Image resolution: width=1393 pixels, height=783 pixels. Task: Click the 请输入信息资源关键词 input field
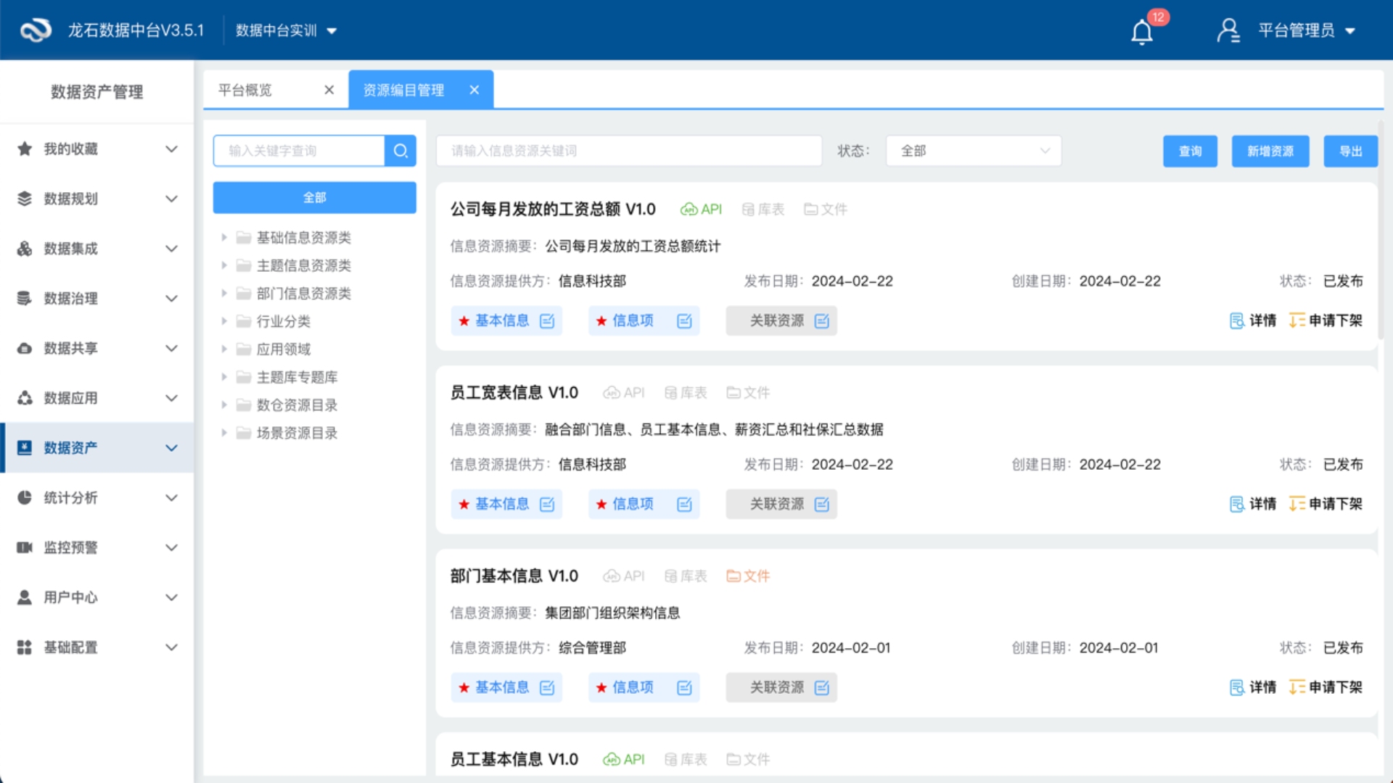point(628,151)
